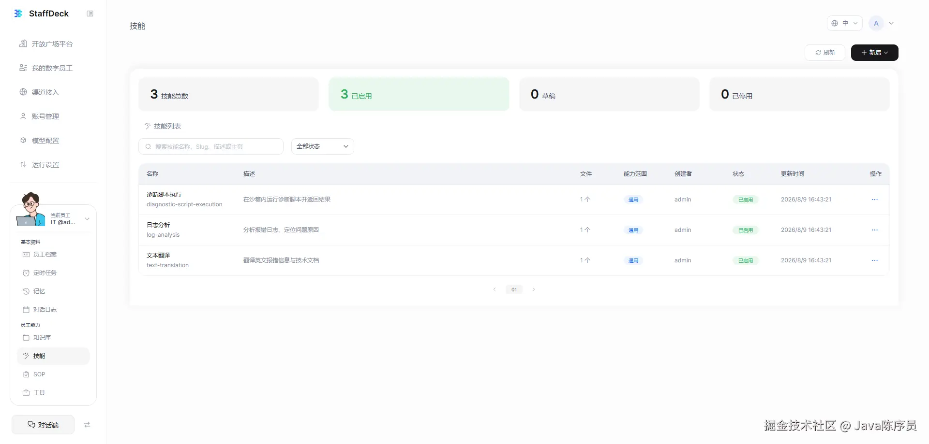Click the 诊断脚本执行 skill name
Viewport: 929px width, 444px height.
pos(164,195)
